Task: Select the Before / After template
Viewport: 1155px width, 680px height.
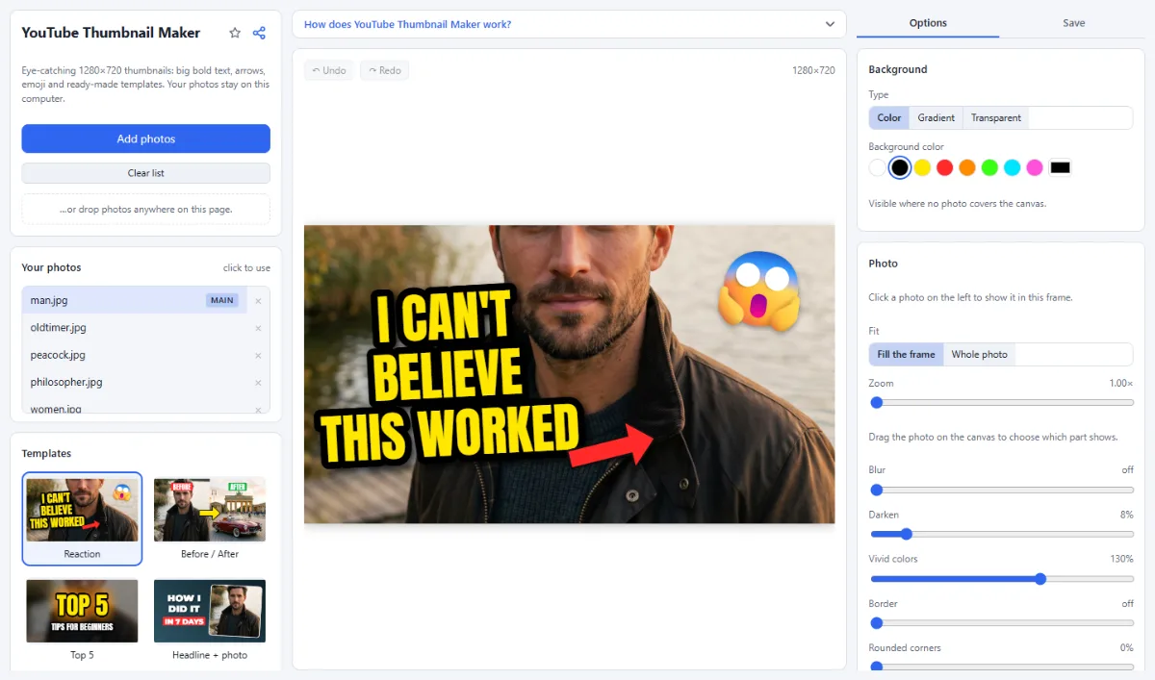Action: click(x=210, y=518)
